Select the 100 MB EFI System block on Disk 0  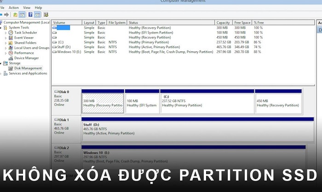click(x=142, y=103)
